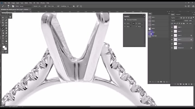The image size is (195, 109).
Task: Open the brush settings panel icon
Action: coord(13,6)
